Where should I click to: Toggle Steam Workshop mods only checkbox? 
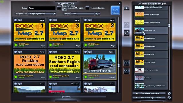[x=59, y=8]
